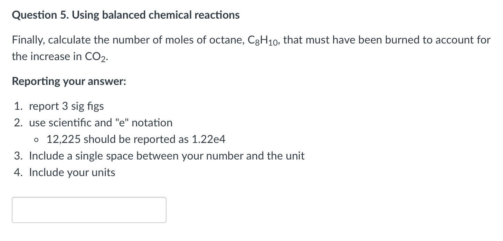
Task: Click the single space instruction line
Action: pos(166,156)
